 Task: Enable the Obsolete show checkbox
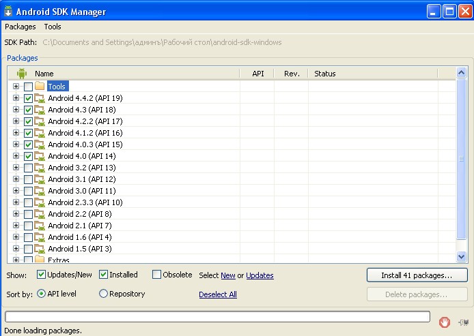156,274
